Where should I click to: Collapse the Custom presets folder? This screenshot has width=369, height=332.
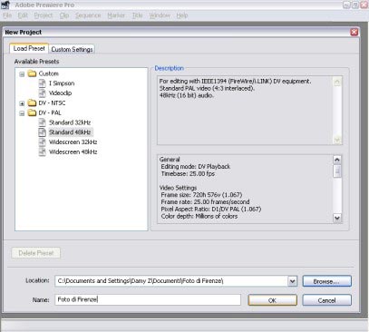[x=22, y=73]
